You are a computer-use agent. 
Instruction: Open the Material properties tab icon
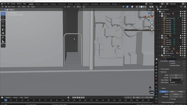click(156, 102)
